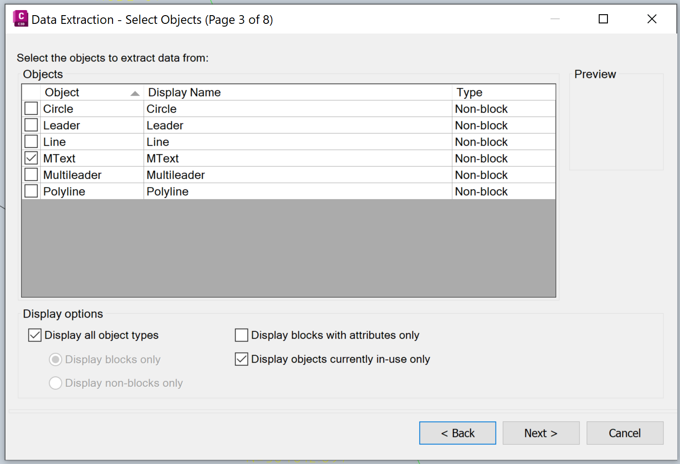Select the 'Display blocks only' radio button
The width and height of the screenshot is (680, 464).
click(55, 359)
